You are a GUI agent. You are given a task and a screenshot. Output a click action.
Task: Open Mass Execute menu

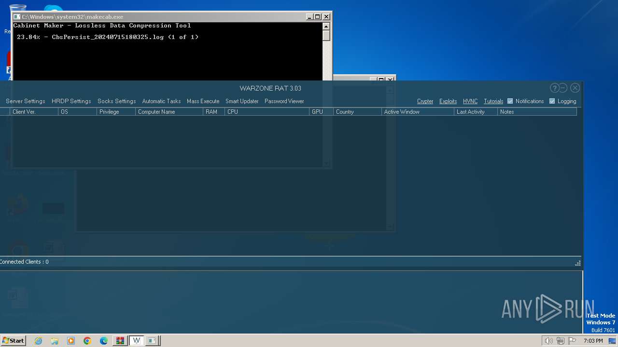click(203, 101)
